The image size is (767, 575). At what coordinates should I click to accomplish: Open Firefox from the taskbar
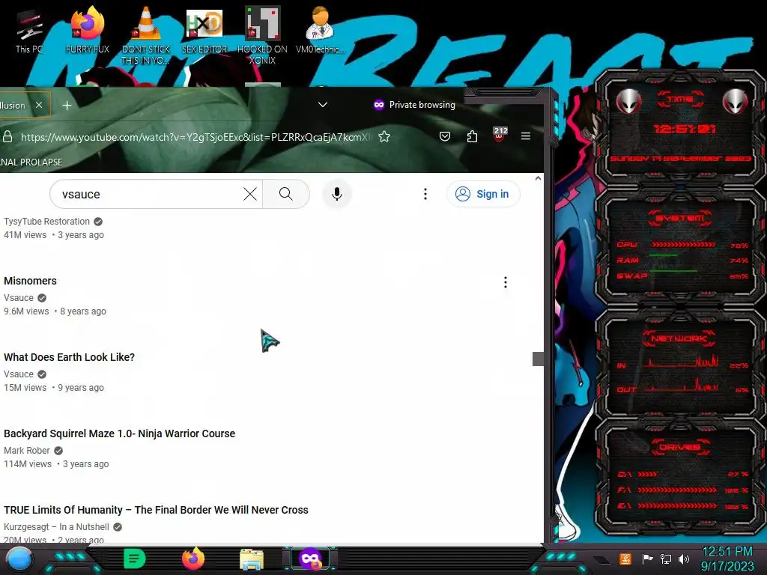pos(193,559)
